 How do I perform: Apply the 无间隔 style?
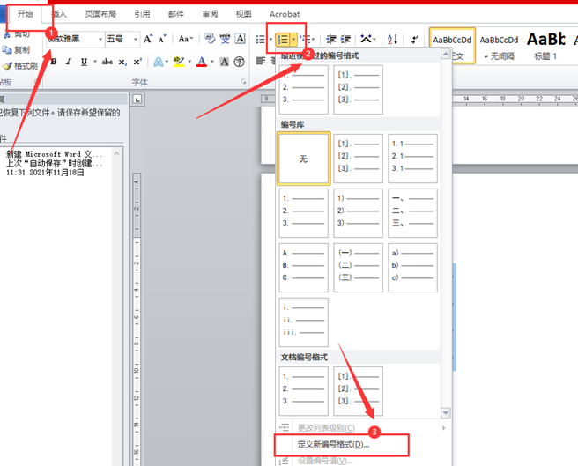(499, 47)
